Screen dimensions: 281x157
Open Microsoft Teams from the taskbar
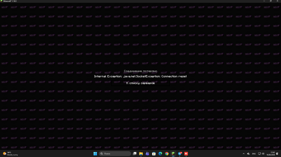147,154
